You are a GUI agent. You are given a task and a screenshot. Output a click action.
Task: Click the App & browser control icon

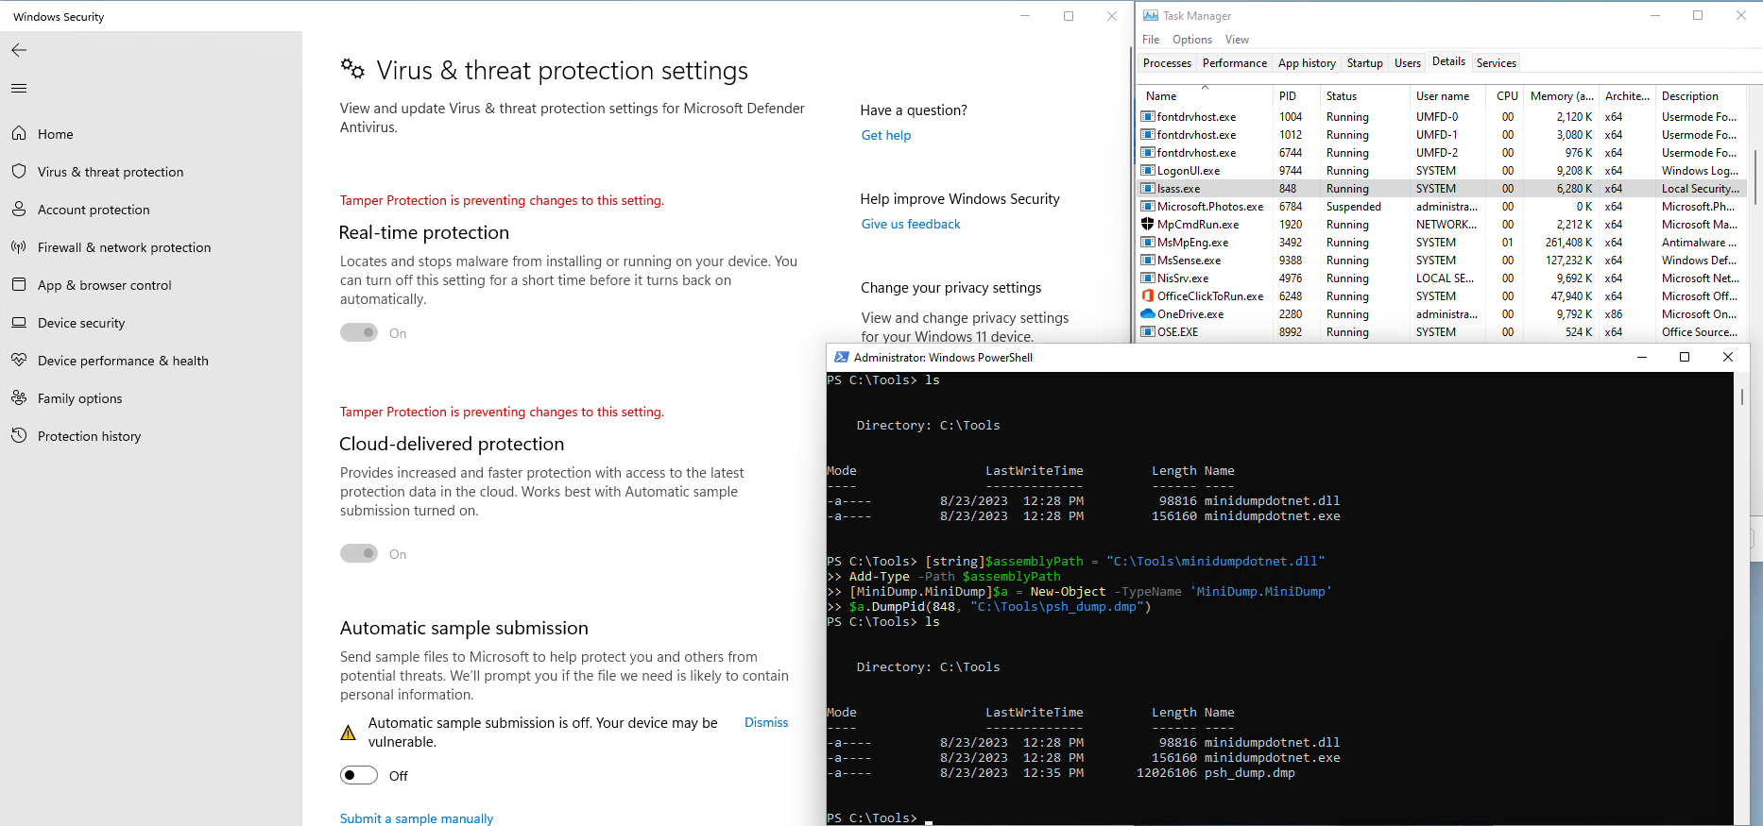pyautogui.click(x=19, y=285)
